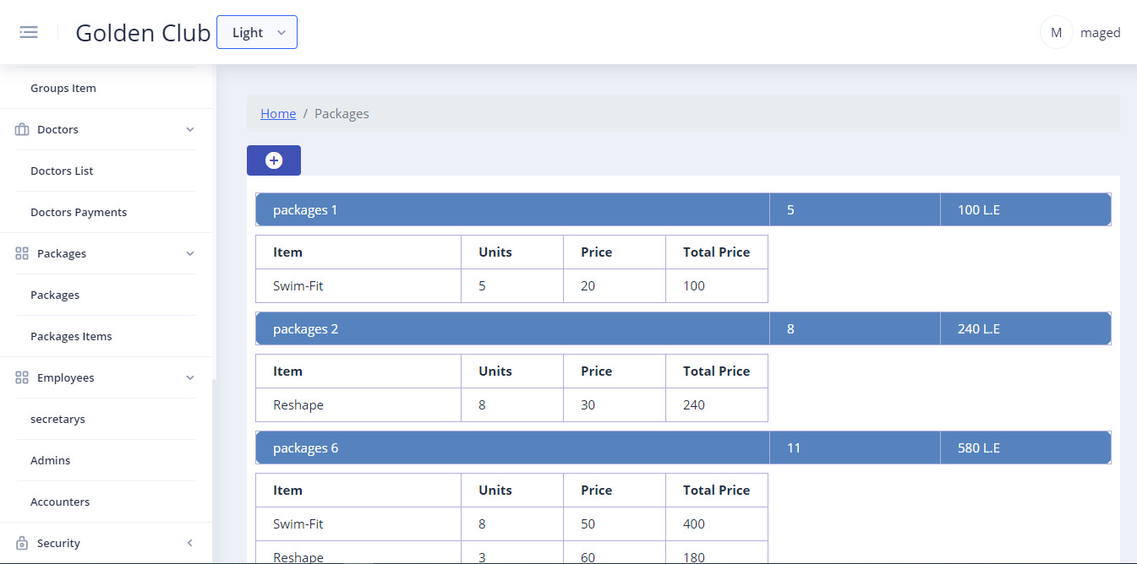Select the packages 2 header row
Image resolution: width=1137 pixels, height=564 pixels.
[x=683, y=328]
